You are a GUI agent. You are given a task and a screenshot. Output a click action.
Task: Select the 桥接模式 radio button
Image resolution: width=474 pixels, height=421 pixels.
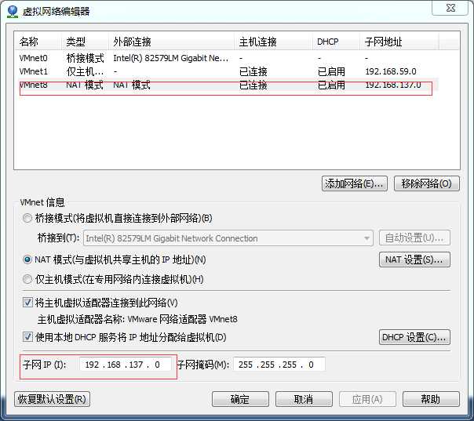[27, 218]
